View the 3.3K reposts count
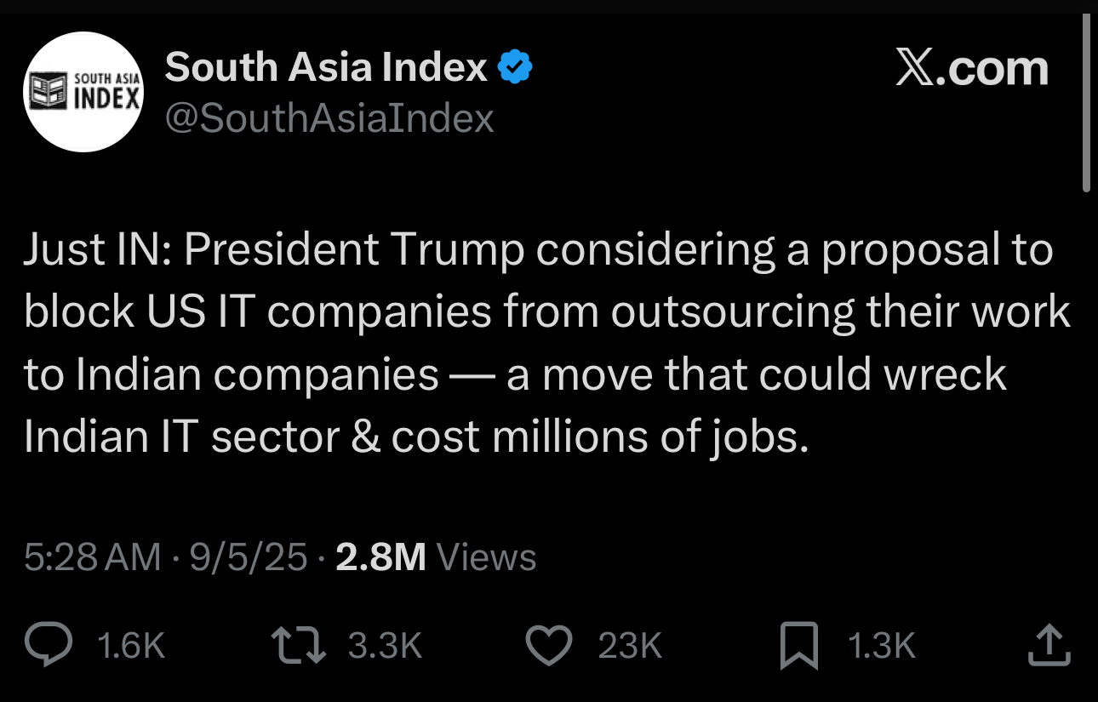This screenshot has height=702, width=1098. tap(386, 647)
